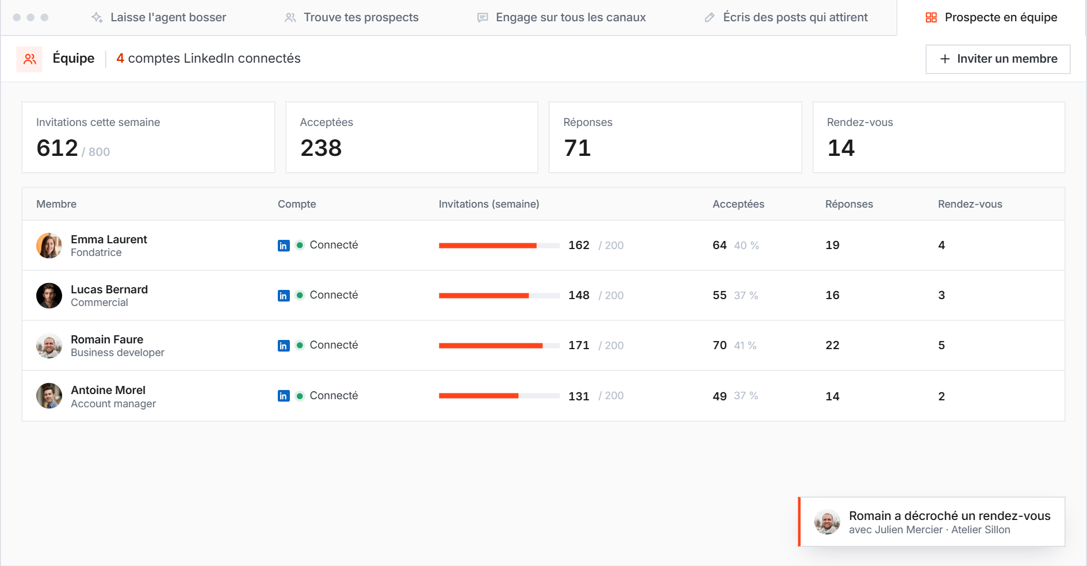Click the "Invitations (semaine)" column header

(x=489, y=204)
